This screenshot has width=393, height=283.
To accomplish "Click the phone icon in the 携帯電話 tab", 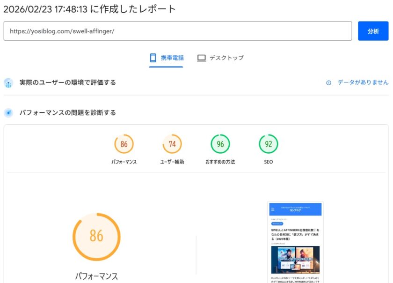I will [x=153, y=58].
